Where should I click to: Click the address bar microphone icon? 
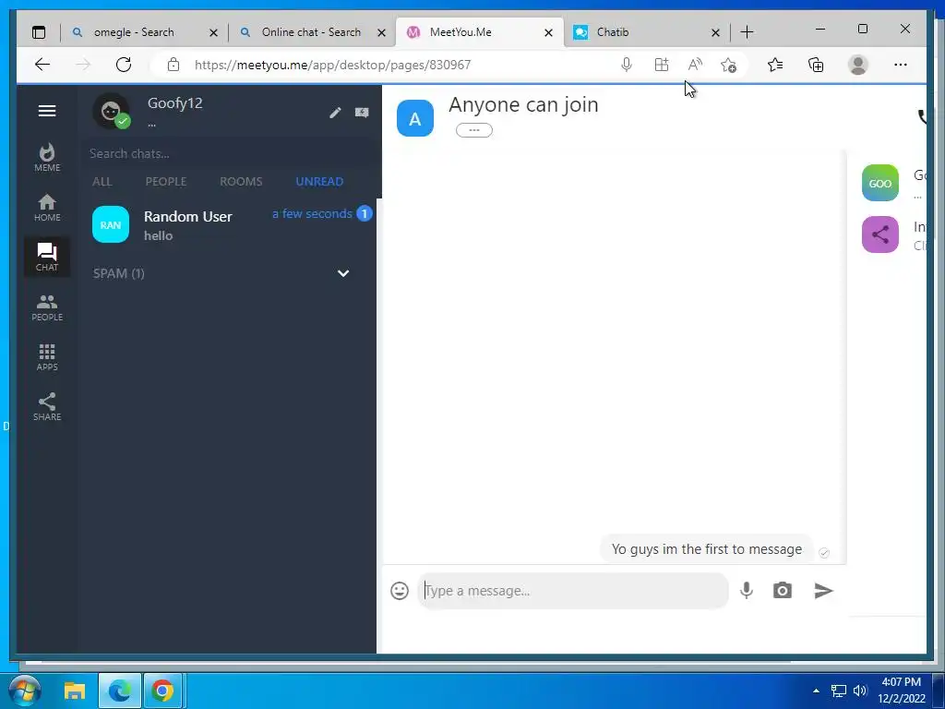tap(627, 65)
